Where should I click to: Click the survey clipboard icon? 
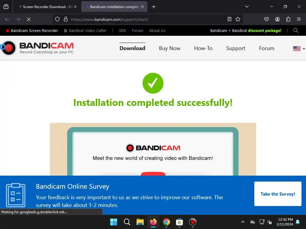click(16, 195)
